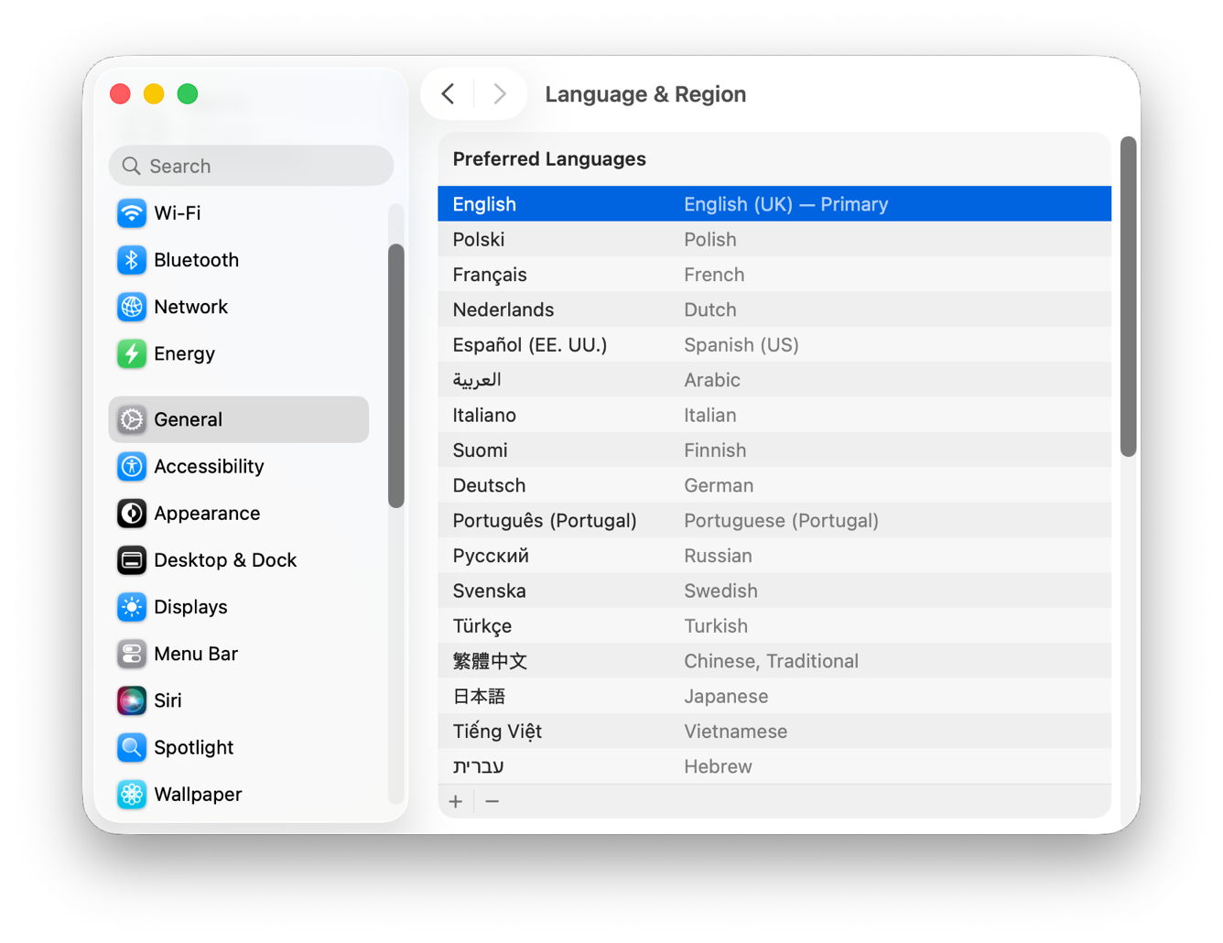Click the main pane vertical scrollbar
Screen dimensions: 1223x943
pos(1129,298)
